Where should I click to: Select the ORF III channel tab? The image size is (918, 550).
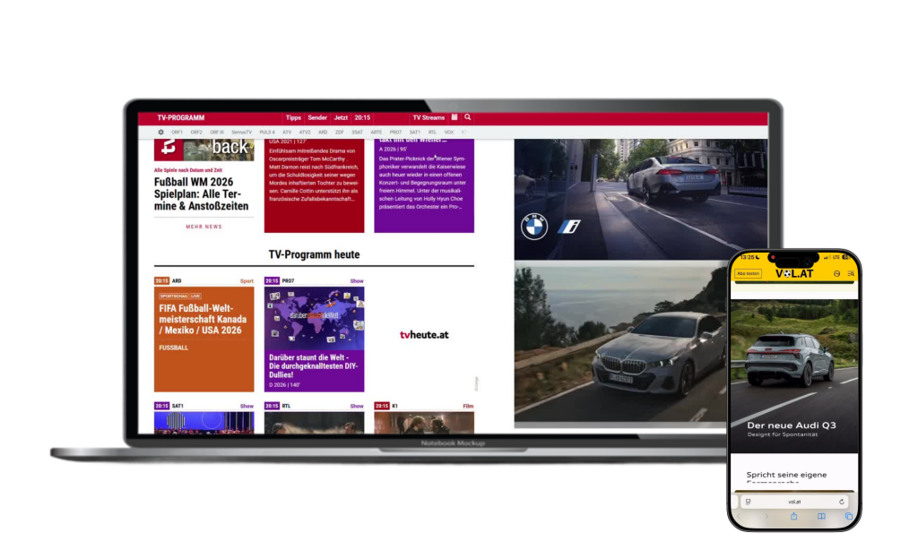[217, 133]
